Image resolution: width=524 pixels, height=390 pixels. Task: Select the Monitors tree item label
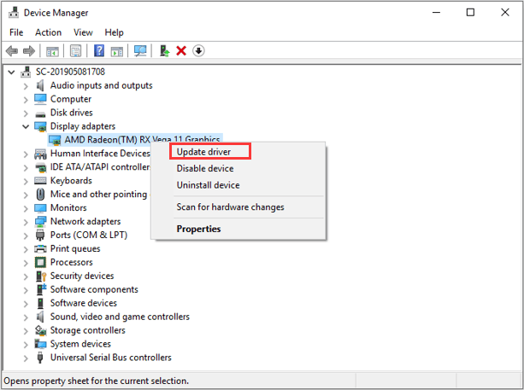pos(68,207)
